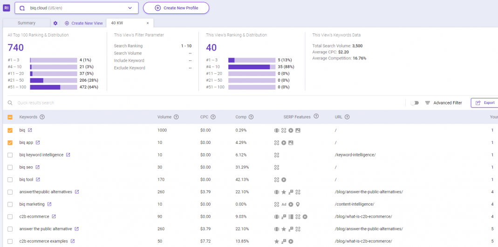Check the biq tool checkbox
498x247 pixels.
click(x=10, y=180)
